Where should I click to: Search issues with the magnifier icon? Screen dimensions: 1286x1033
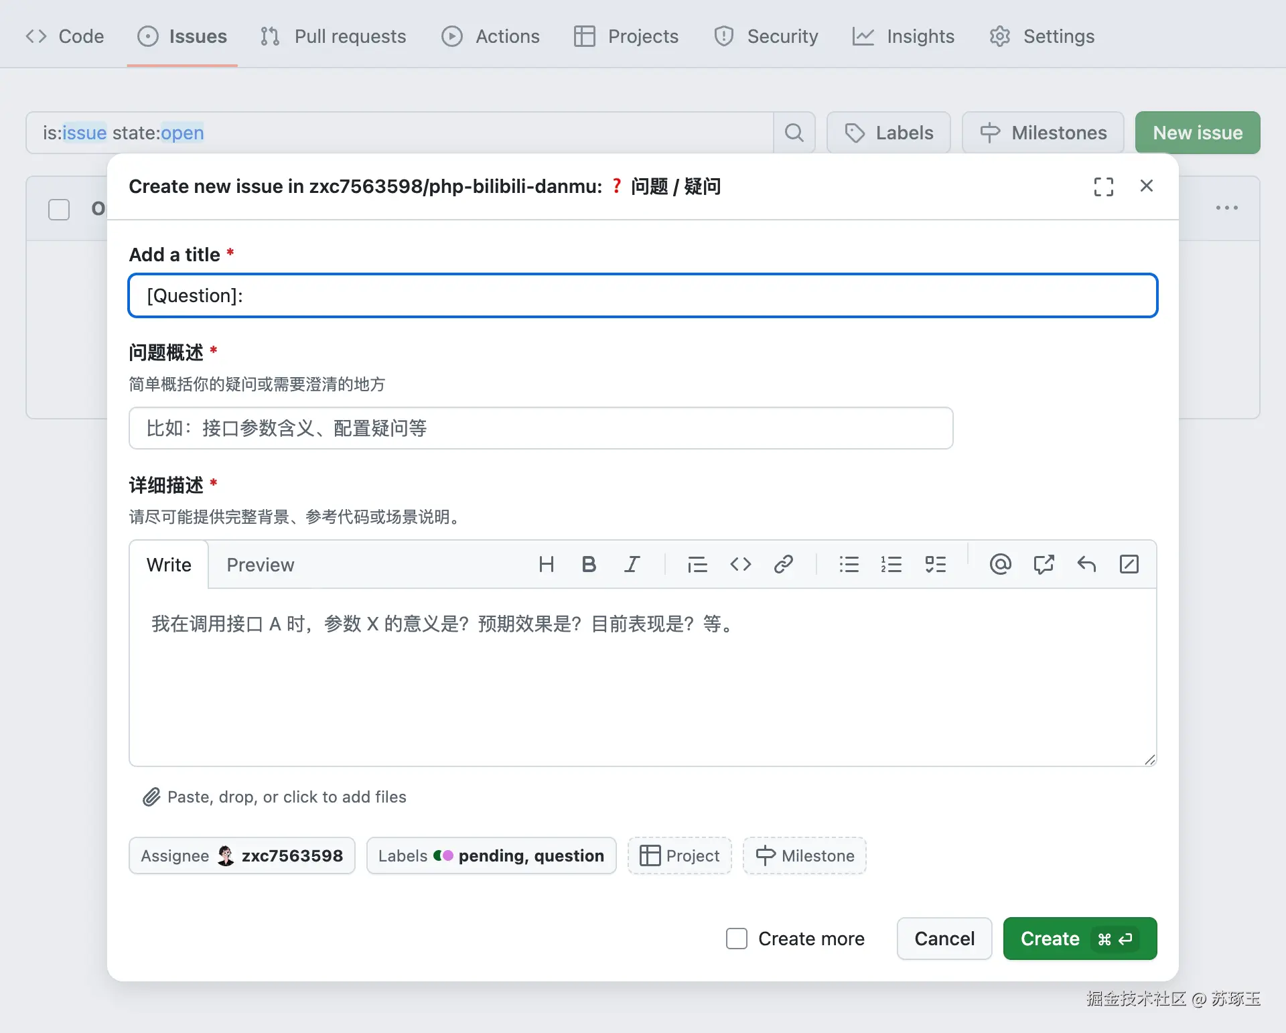point(794,132)
